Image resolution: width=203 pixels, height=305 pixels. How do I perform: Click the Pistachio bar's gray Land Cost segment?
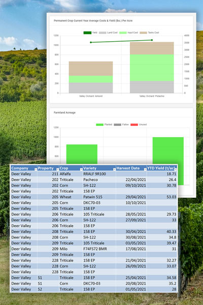152,87
